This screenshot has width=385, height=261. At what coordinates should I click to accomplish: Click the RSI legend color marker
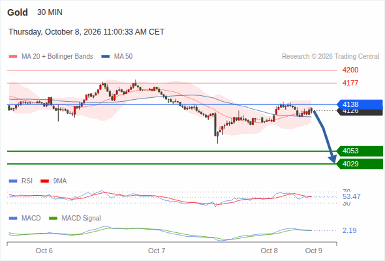(x=13, y=181)
